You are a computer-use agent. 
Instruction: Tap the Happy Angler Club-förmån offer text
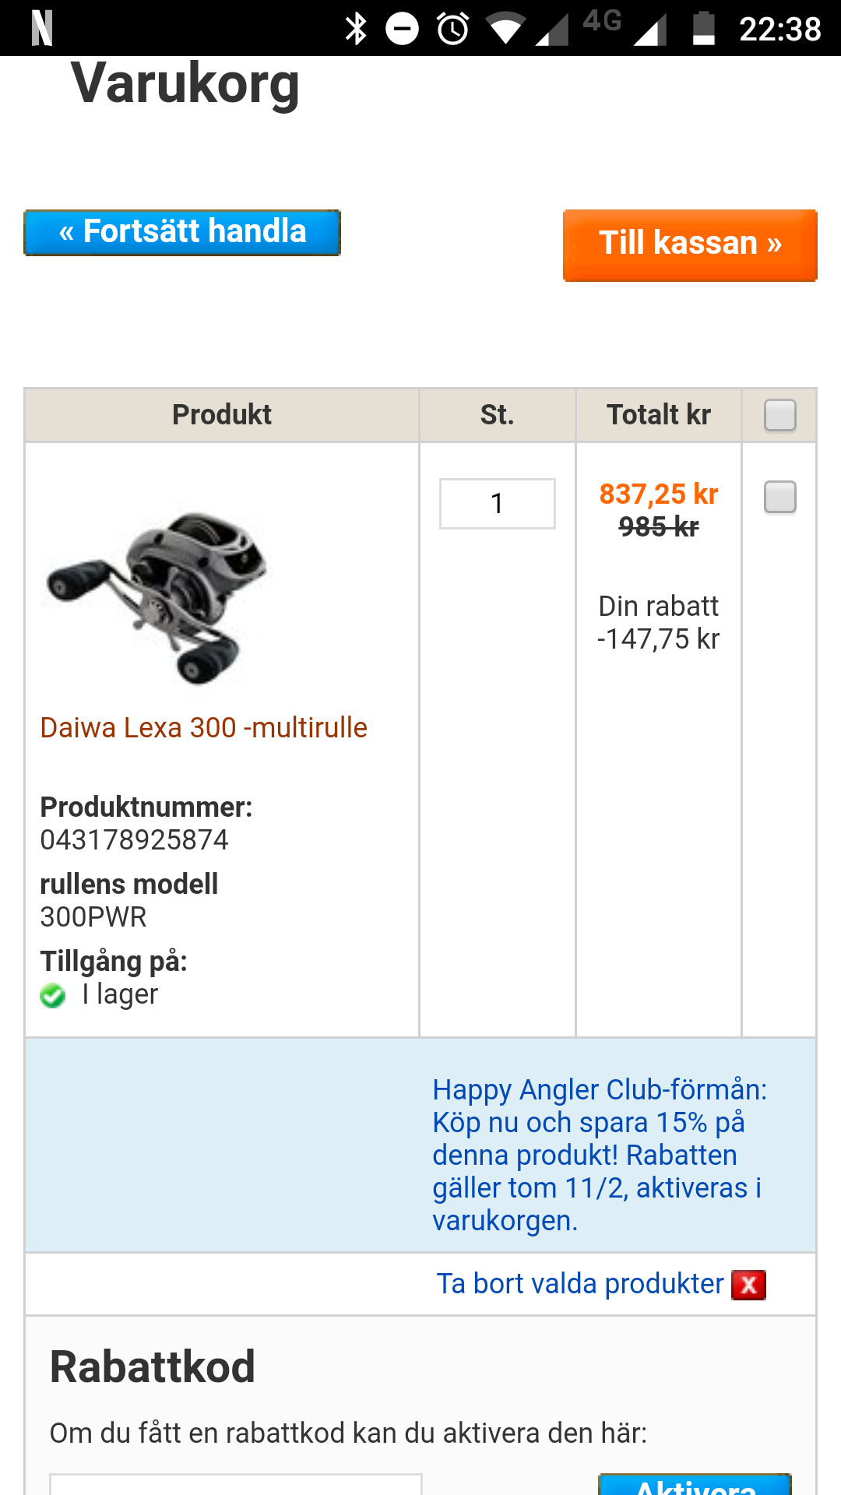600,1155
